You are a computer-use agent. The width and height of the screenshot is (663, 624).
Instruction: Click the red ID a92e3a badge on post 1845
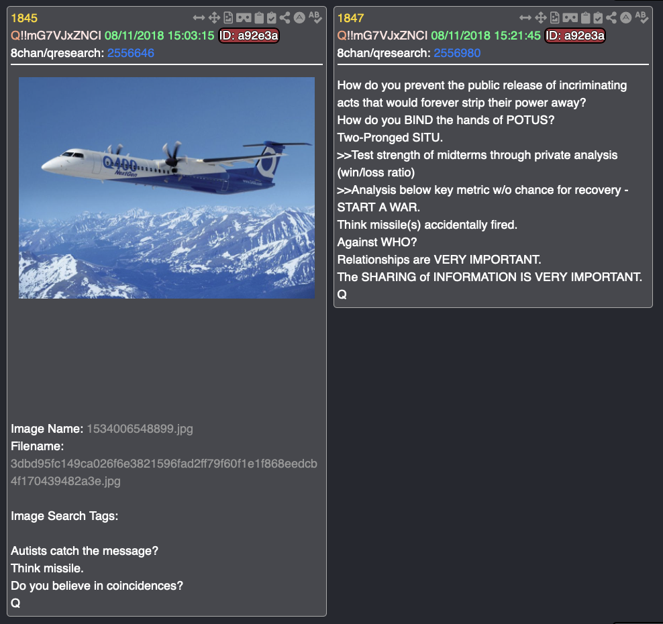point(249,36)
